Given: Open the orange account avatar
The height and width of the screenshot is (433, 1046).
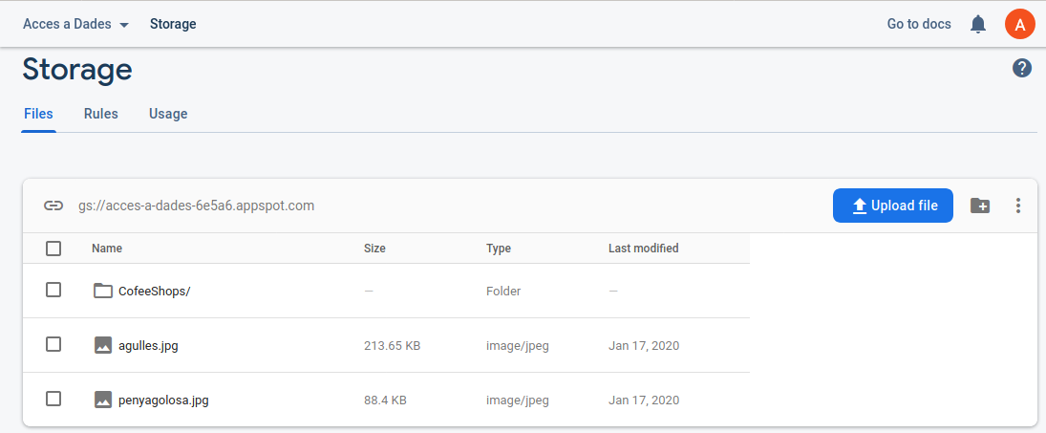Looking at the screenshot, I should point(1019,24).
